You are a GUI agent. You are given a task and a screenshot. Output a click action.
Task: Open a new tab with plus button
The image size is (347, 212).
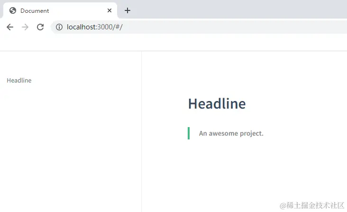(128, 10)
